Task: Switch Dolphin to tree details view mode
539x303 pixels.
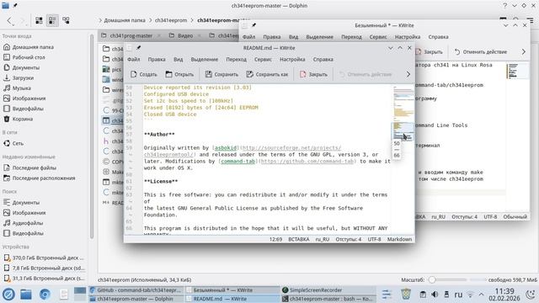Action: pyautogui.click(x=66, y=20)
